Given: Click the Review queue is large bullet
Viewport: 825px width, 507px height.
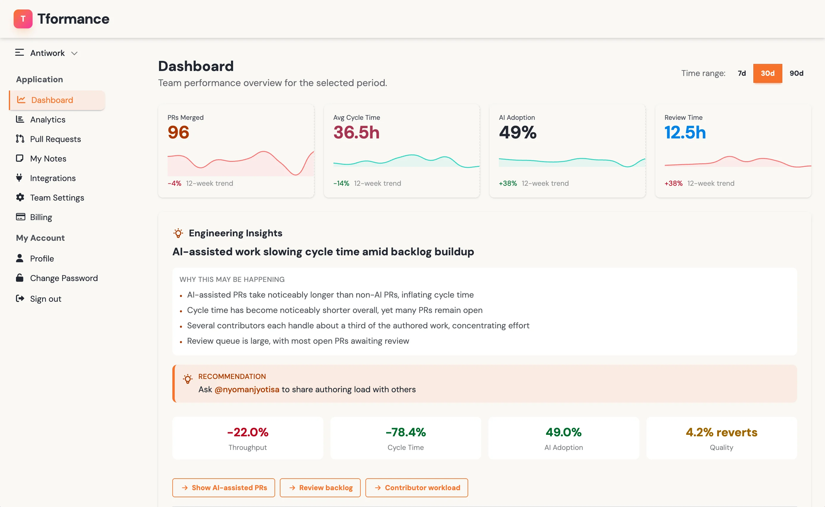Looking at the screenshot, I should pyautogui.click(x=298, y=341).
